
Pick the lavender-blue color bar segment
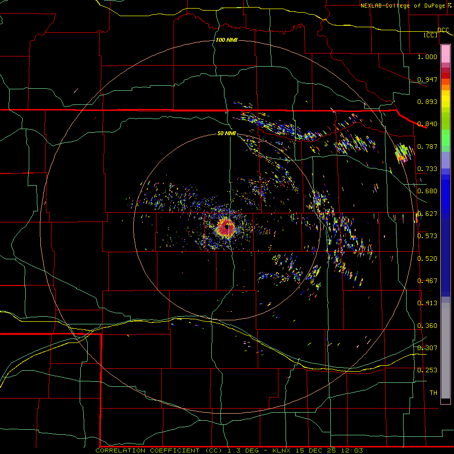coord(445,160)
